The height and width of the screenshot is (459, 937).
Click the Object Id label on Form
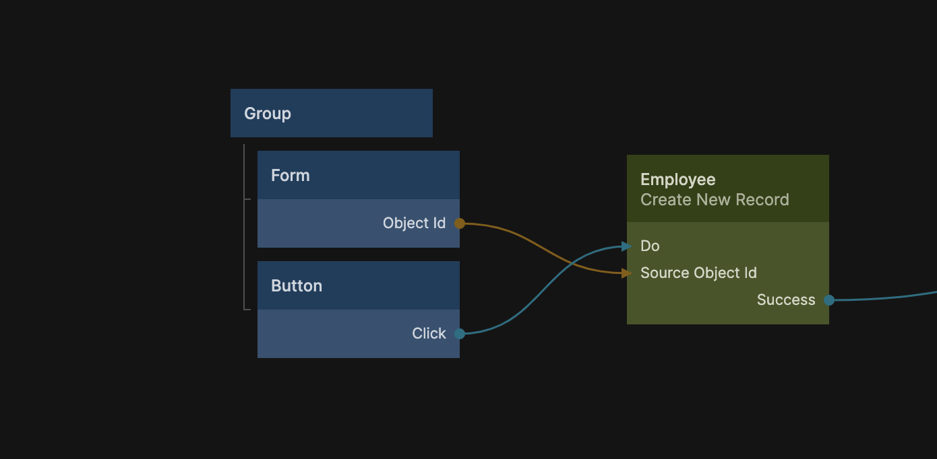pos(414,223)
